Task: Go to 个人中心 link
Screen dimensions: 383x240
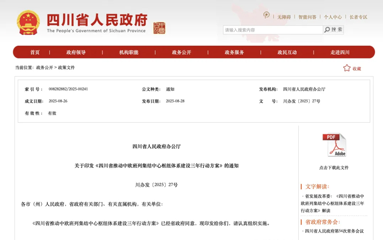Action: point(333,17)
